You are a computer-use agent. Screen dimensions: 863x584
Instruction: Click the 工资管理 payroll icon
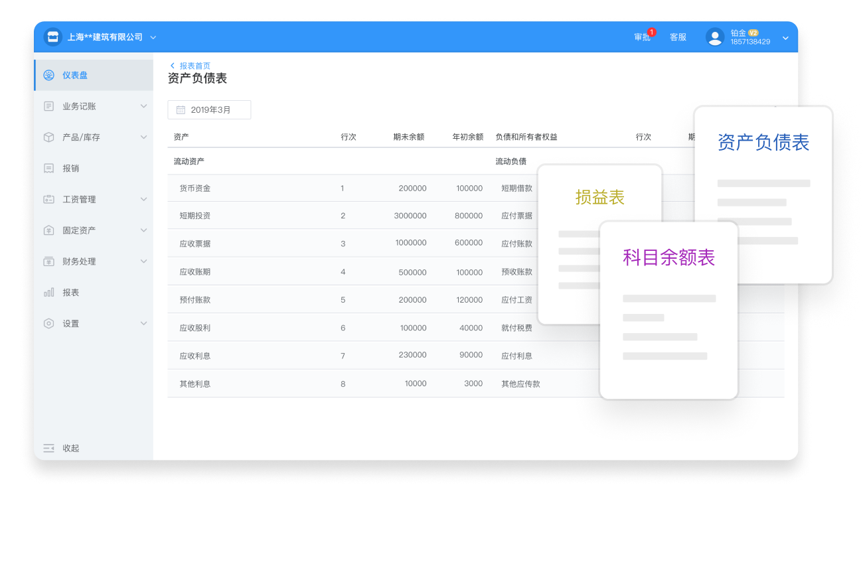pos(48,199)
